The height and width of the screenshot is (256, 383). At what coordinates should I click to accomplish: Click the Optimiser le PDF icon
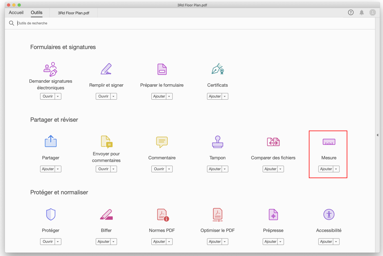[x=218, y=215]
